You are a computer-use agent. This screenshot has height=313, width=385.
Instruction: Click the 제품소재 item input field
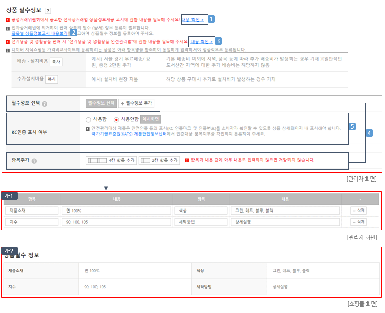point(32,211)
